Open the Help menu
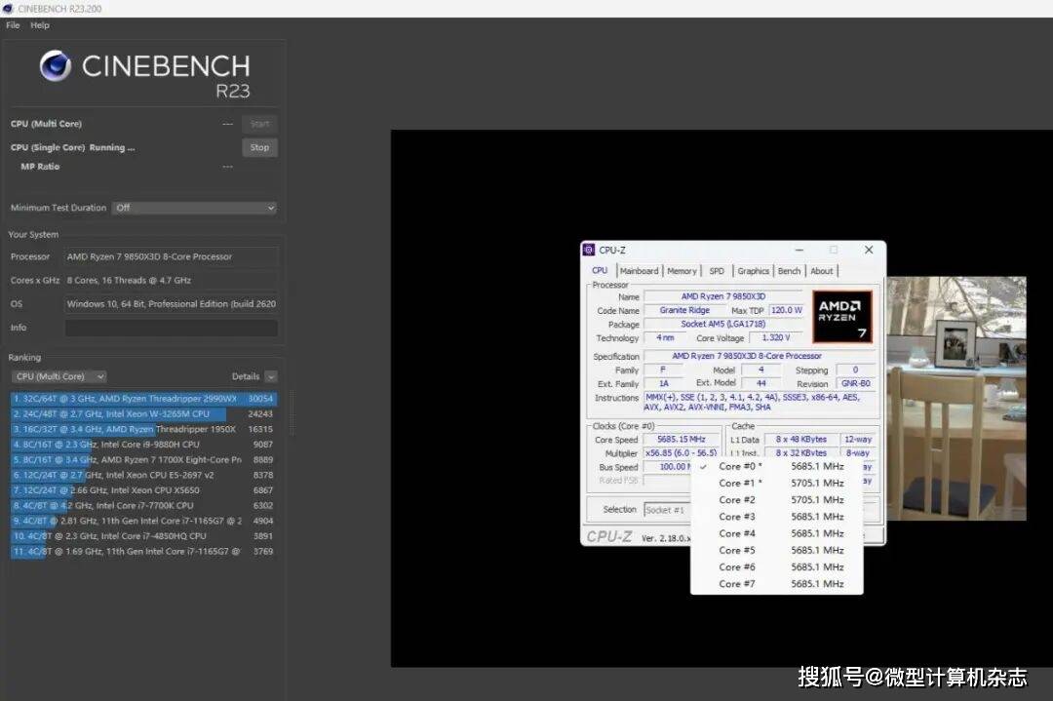The height and width of the screenshot is (701, 1053). click(x=40, y=25)
